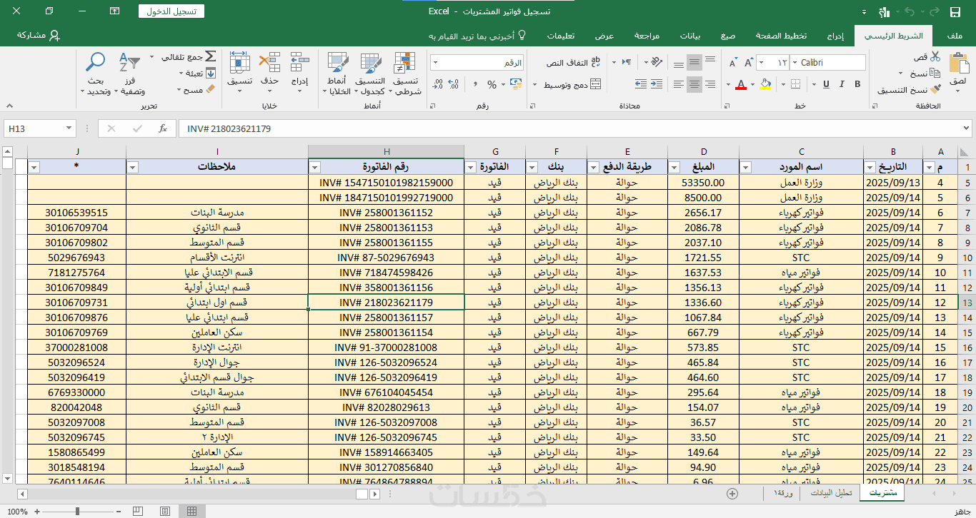976x518 pixels.
Task: Open filter dropdown for التاريخ column
Action: click(x=870, y=167)
